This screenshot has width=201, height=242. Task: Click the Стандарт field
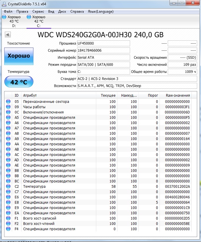(137, 79)
